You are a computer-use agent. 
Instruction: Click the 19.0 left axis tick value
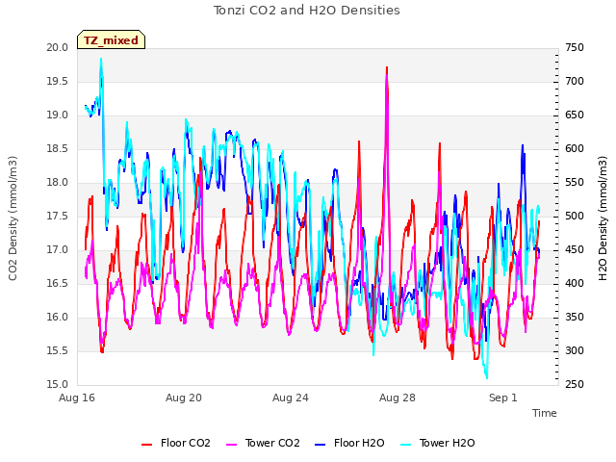pos(58,115)
